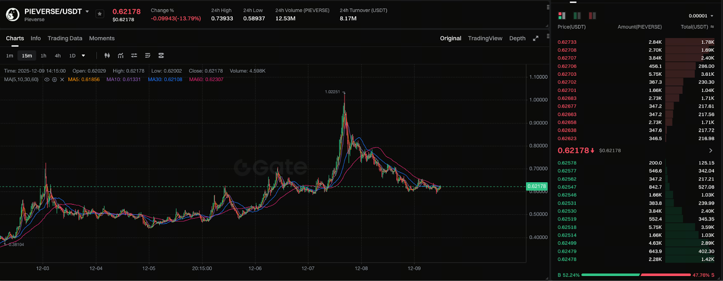Select ask price 0.62733

[x=567, y=42]
